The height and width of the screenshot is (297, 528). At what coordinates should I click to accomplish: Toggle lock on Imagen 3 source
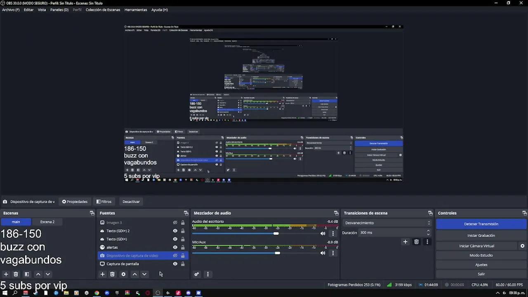(x=183, y=222)
